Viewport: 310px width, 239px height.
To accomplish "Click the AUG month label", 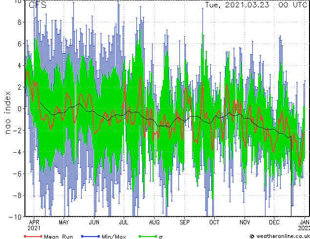I will (x=154, y=222).
